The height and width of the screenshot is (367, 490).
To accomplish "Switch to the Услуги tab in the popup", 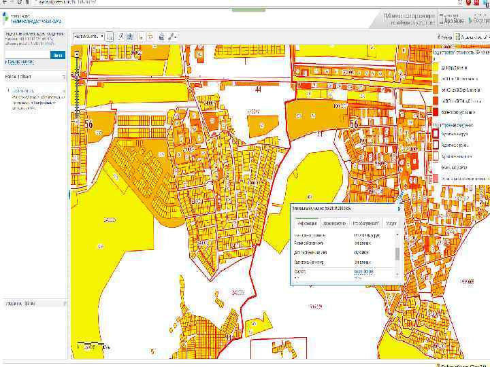I will (x=391, y=223).
